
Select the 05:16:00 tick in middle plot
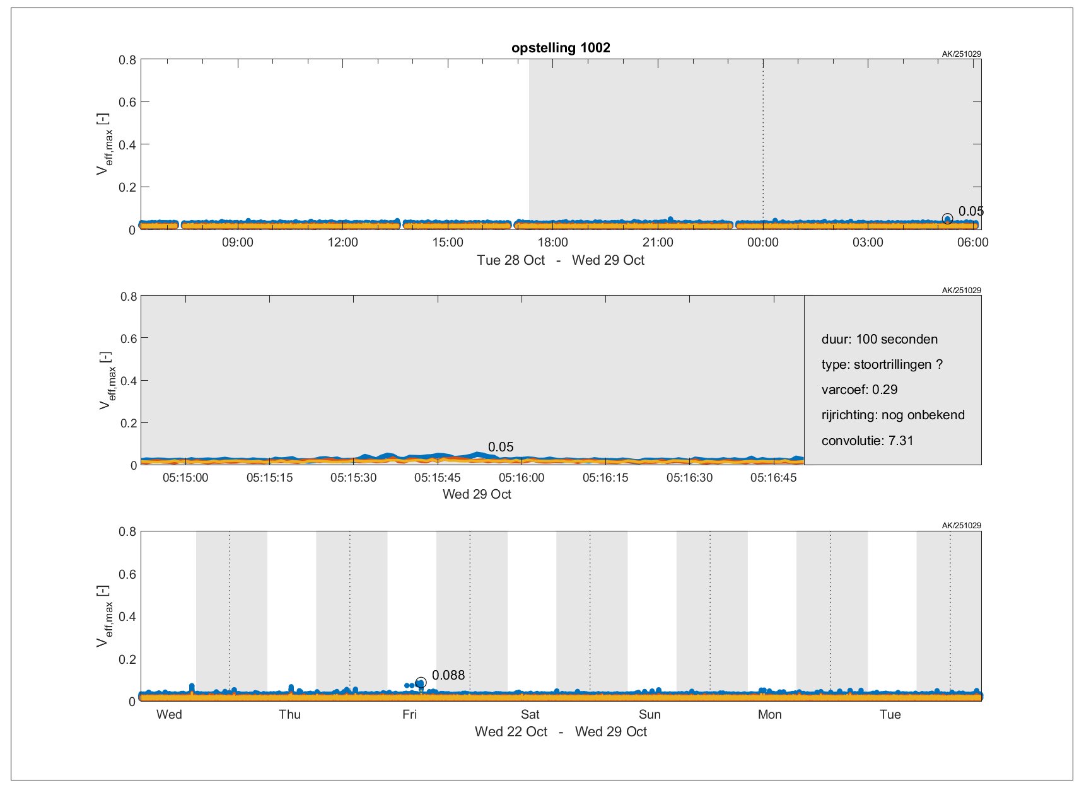(522, 478)
